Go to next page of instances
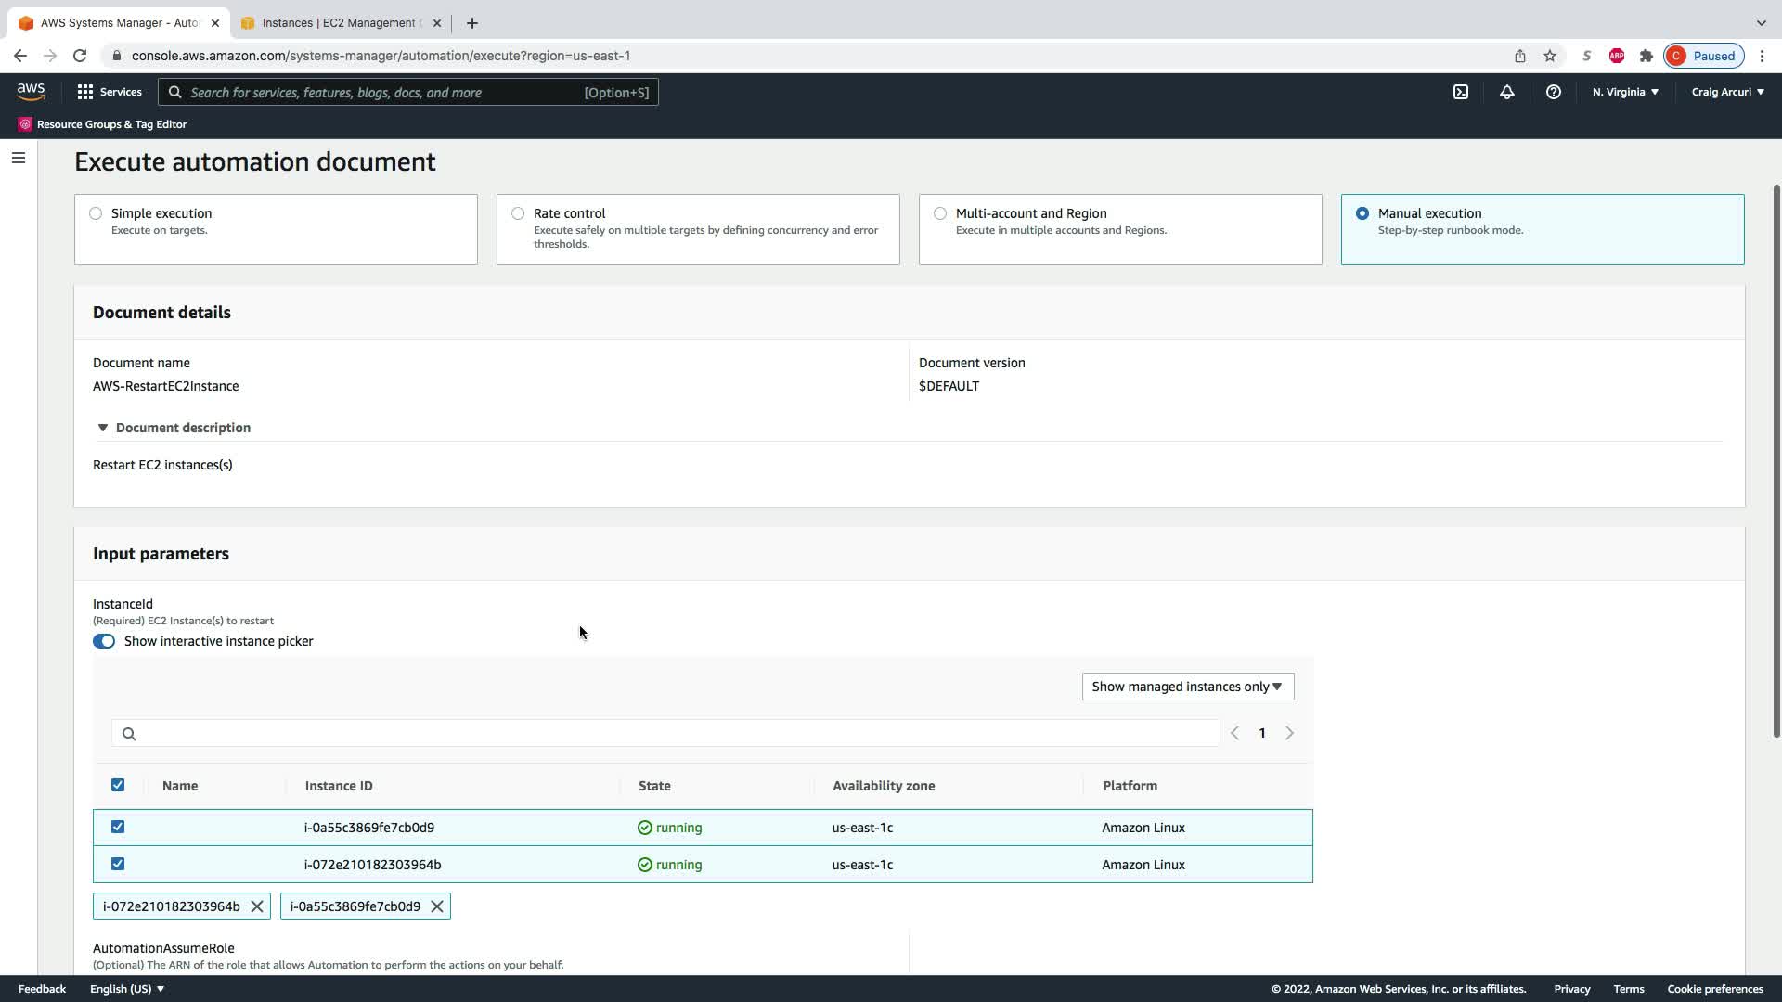The image size is (1782, 1002). click(x=1289, y=733)
